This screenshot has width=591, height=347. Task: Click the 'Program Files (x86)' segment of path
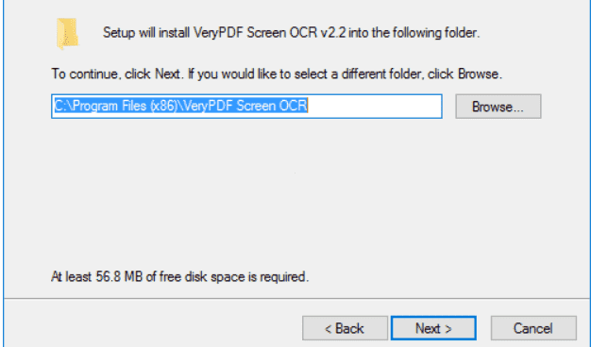coord(126,106)
